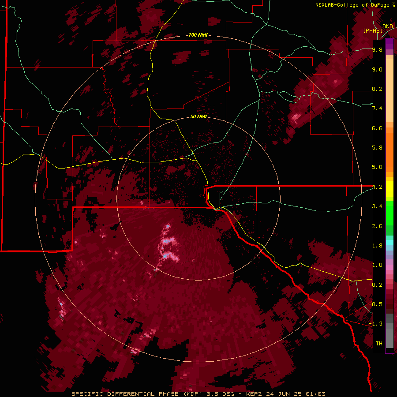Pick the yellow band of the color bar
This screenshot has height=397, width=397.
point(390,189)
